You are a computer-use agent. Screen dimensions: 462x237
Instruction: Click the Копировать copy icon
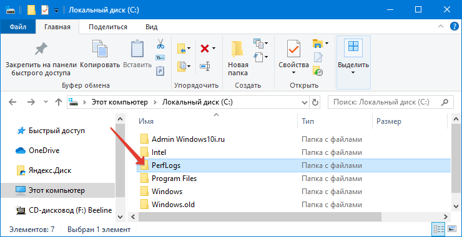click(100, 49)
